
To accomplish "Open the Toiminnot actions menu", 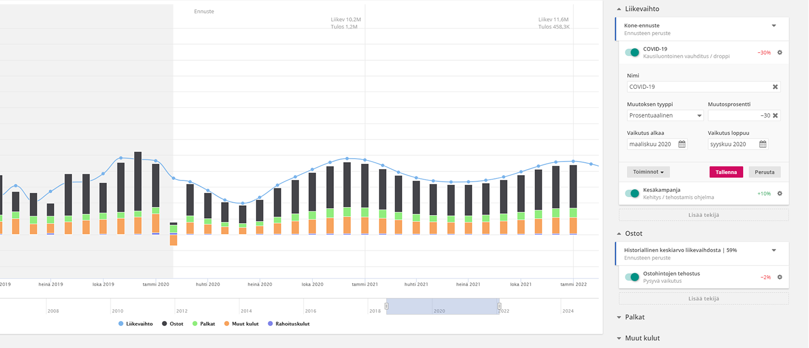I will [648, 172].
